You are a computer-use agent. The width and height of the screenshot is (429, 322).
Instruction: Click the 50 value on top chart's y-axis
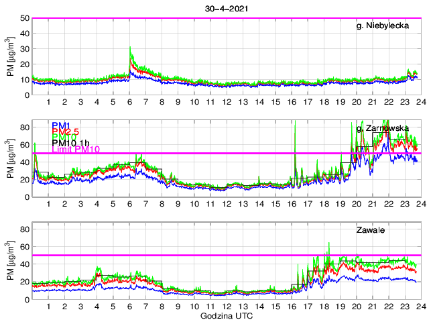pos(23,18)
